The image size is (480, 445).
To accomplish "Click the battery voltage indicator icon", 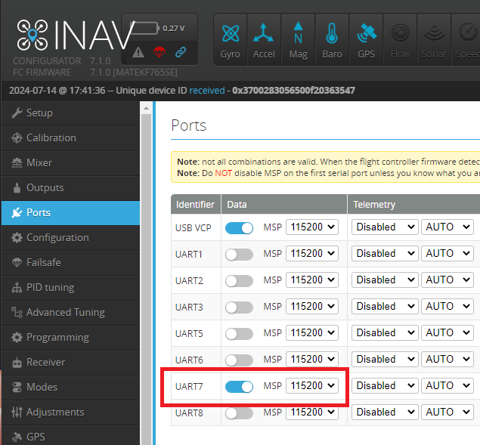I will point(144,28).
